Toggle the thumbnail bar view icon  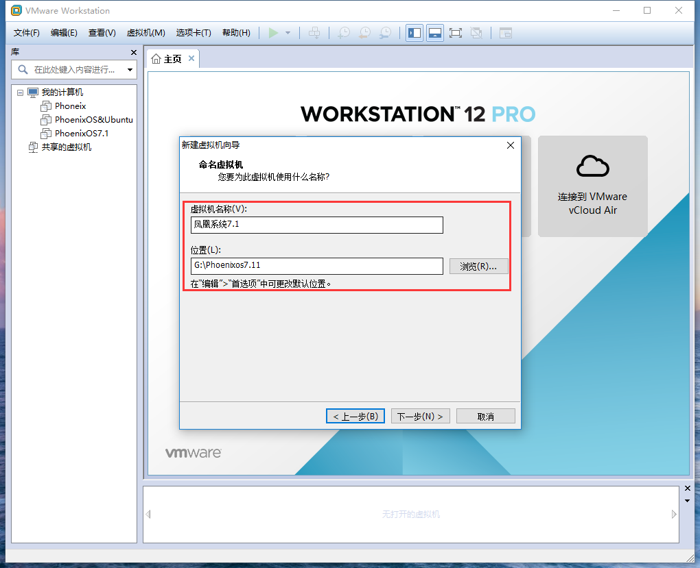(435, 33)
